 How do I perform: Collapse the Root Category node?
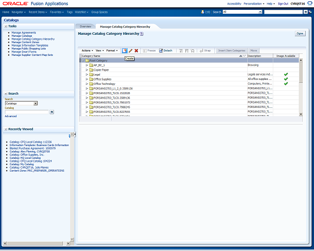[x=83, y=60]
